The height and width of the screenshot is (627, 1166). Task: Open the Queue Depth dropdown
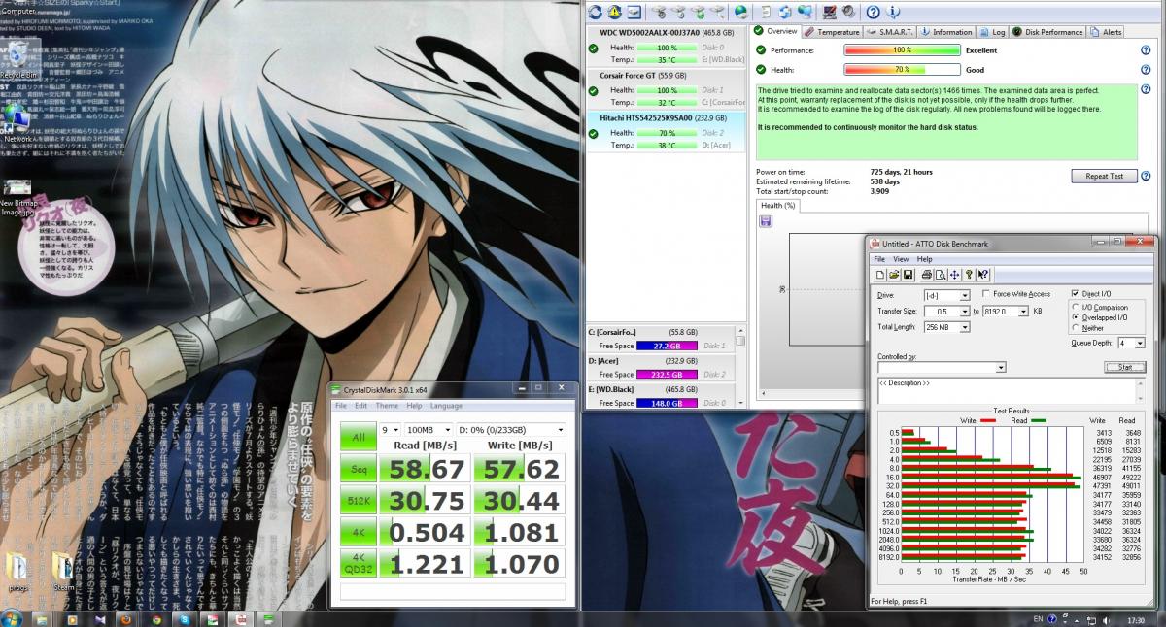(x=1139, y=343)
